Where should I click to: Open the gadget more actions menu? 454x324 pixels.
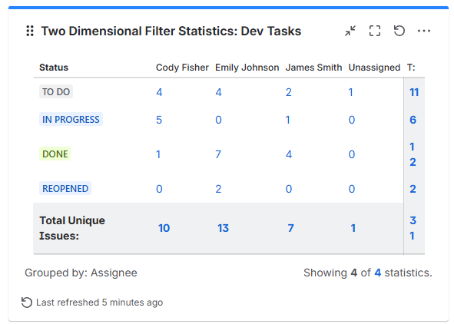(x=424, y=31)
